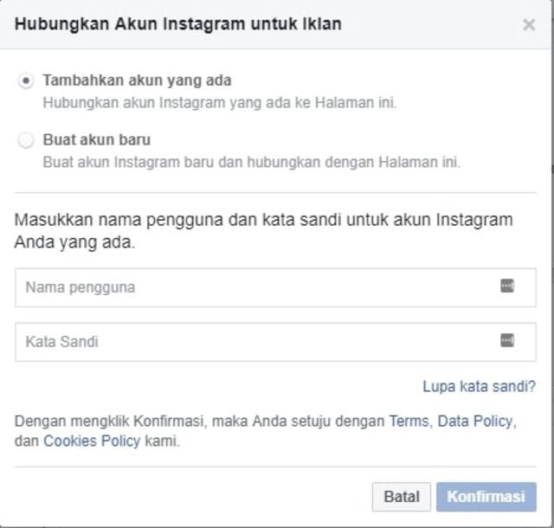Open the Terms link
The image size is (554, 528).
408,422
